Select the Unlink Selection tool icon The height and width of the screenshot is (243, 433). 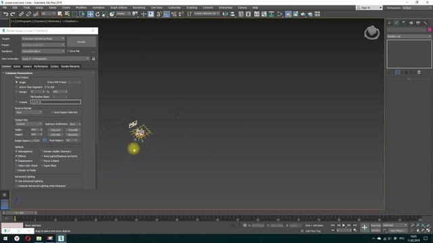28,14
